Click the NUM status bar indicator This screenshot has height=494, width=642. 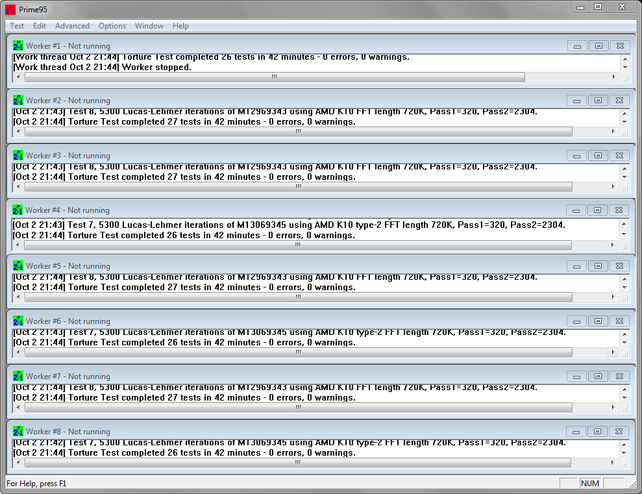point(589,484)
